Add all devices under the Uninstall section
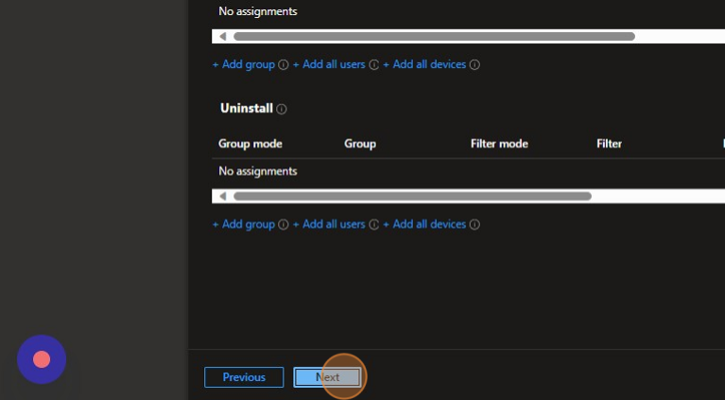The height and width of the screenshot is (400, 725). pyautogui.click(x=425, y=225)
